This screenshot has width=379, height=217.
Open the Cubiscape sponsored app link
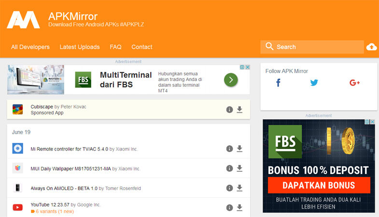coord(42,107)
